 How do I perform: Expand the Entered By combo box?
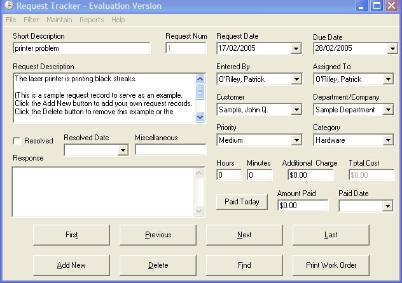[296, 79]
